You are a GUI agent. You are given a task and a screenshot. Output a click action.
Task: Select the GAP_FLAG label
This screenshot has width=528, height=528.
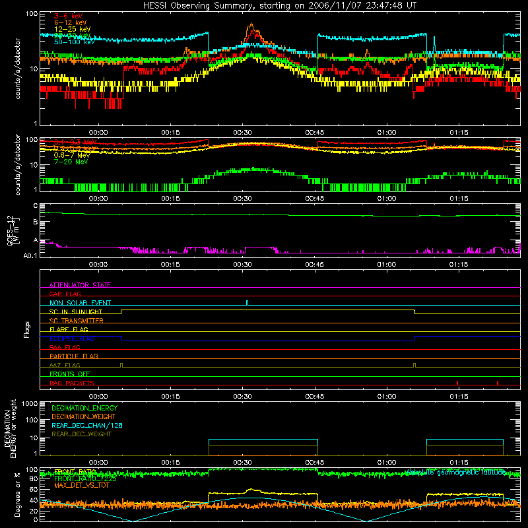65,294
